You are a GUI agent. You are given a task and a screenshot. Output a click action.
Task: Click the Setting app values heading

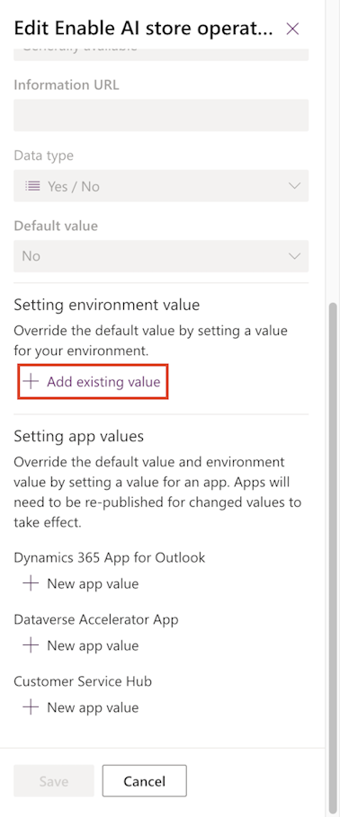79,436
